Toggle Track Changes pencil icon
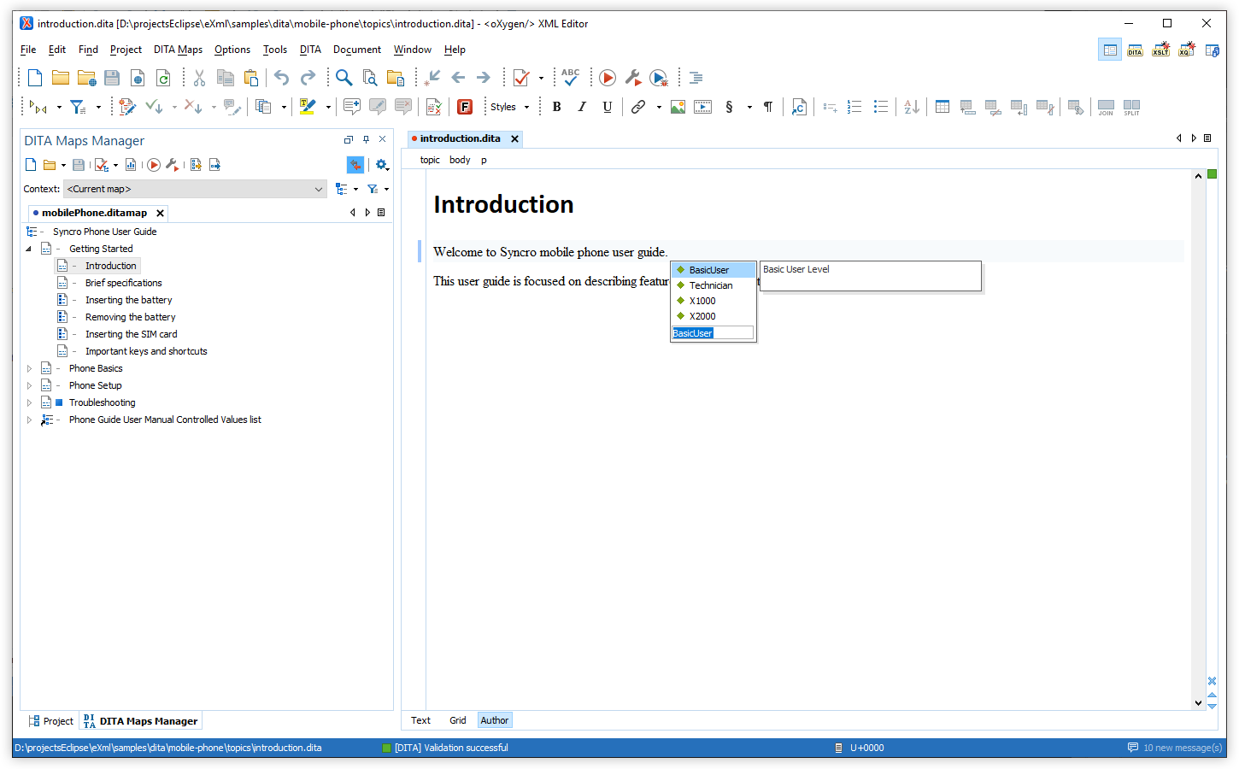1239x769 pixels. [x=127, y=107]
